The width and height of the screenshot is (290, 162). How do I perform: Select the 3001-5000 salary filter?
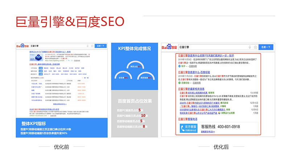point(65,74)
